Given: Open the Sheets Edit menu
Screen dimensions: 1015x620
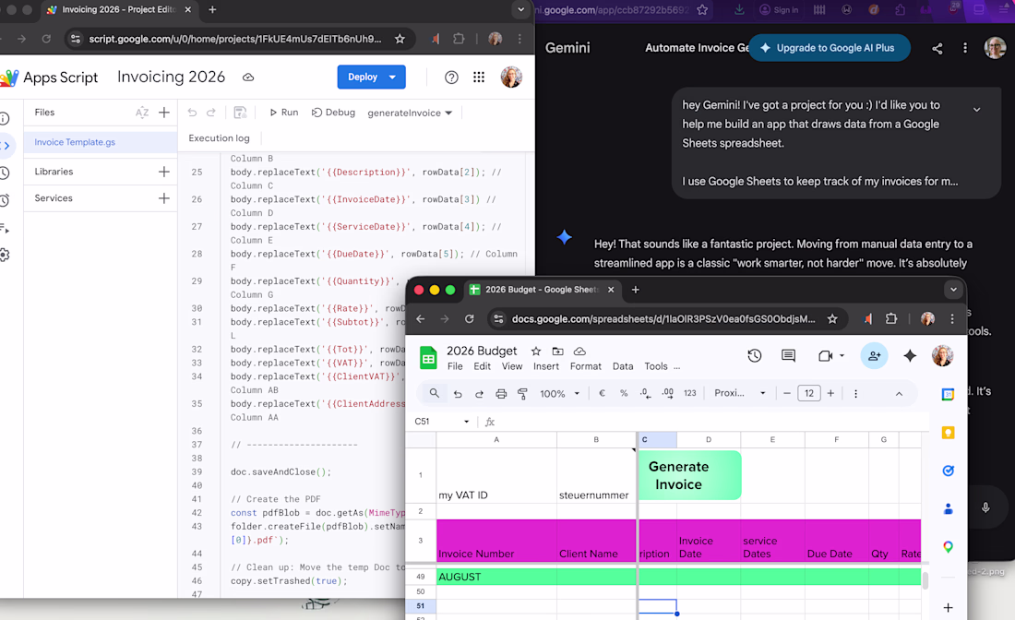Looking at the screenshot, I should pos(483,366).
